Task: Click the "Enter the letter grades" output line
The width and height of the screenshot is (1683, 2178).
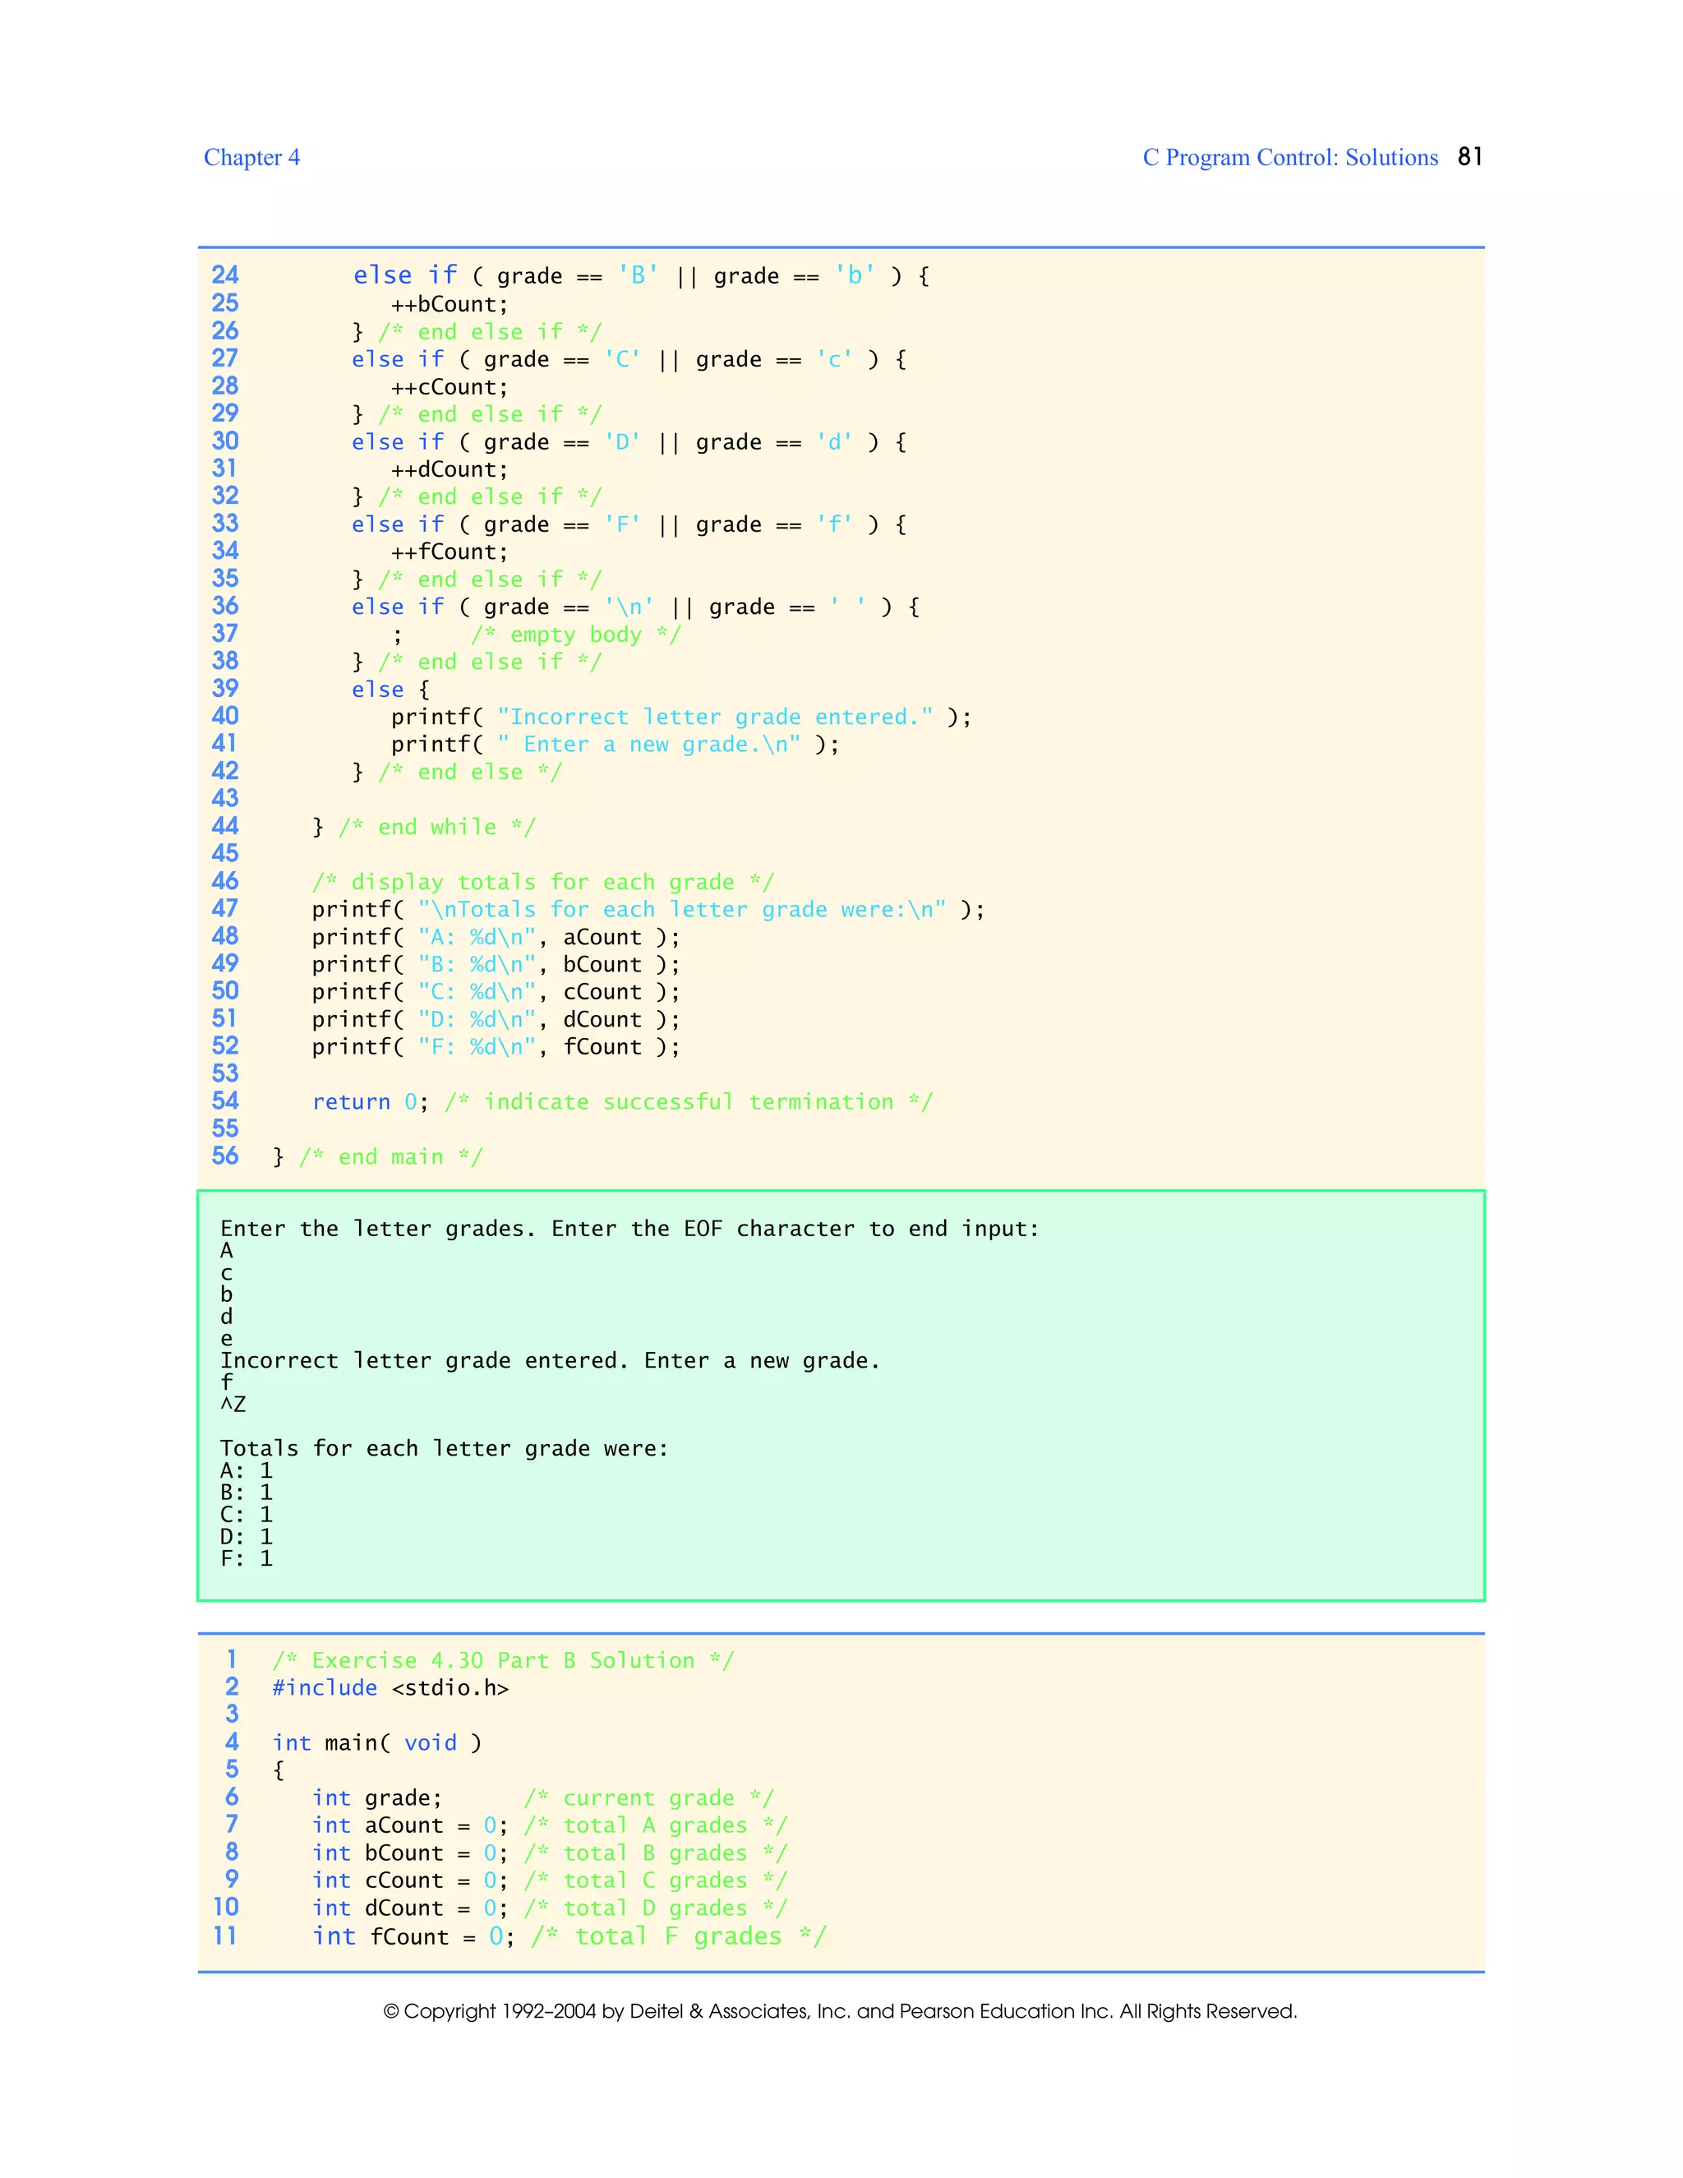Action: pyautogui.click(x=629, y=1229)
